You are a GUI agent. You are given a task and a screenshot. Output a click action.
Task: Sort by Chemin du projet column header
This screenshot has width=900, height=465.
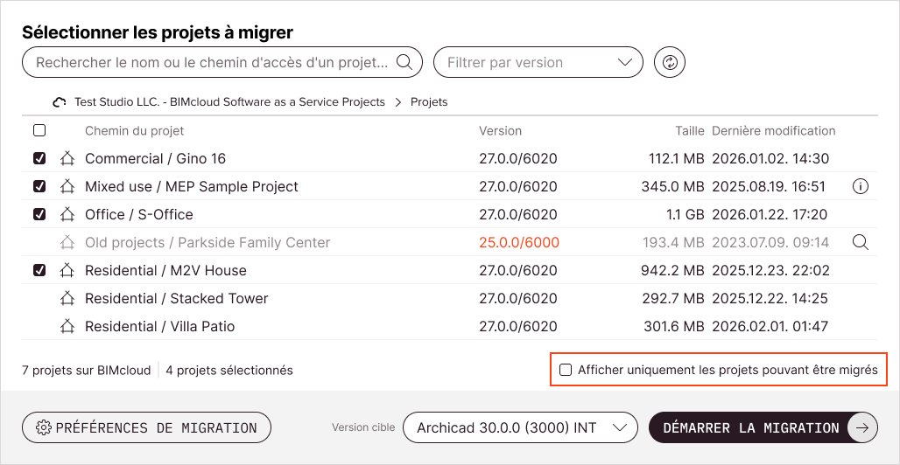(134, 131)
